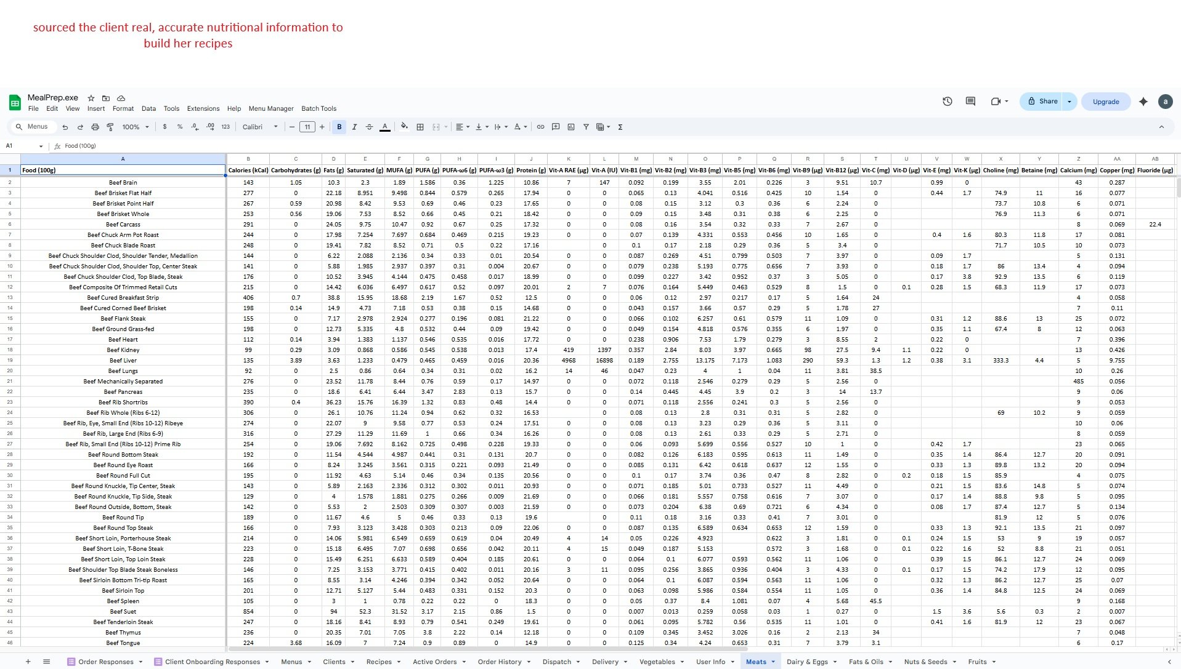Insert a link in the cell
Viewport: 1181px width, 669px height.
540,127
